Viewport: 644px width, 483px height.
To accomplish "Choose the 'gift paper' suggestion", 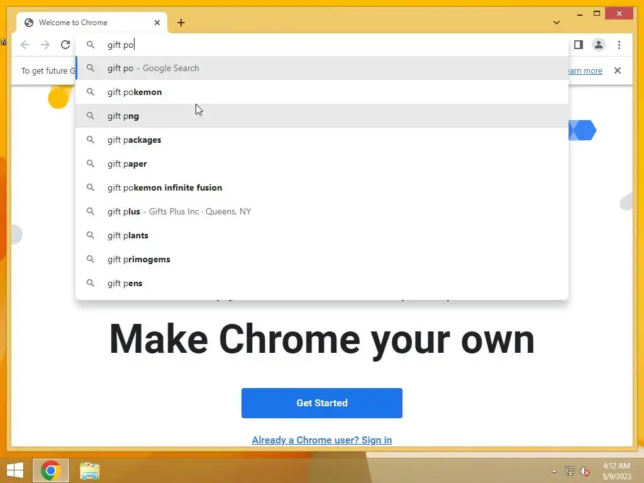I will [x=322, y=164].
